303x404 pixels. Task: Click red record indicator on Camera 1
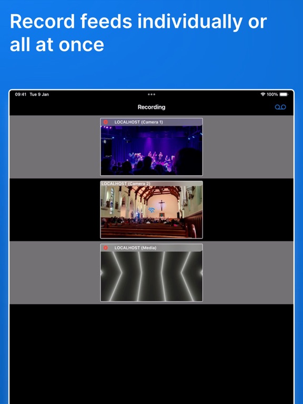coord(106,122)
